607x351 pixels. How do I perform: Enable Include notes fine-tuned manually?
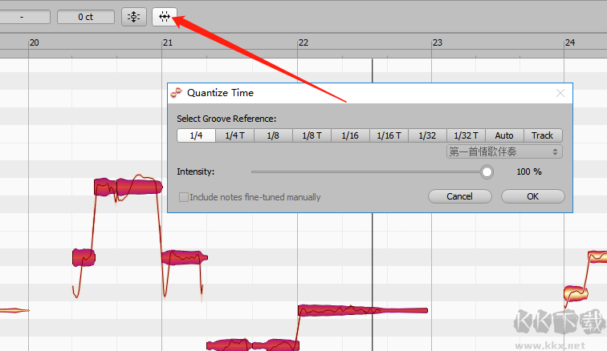click(185, 197)
